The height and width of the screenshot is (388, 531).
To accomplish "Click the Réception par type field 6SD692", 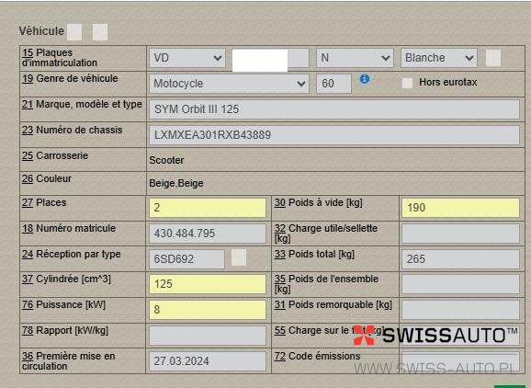I will tap(186, 259).
